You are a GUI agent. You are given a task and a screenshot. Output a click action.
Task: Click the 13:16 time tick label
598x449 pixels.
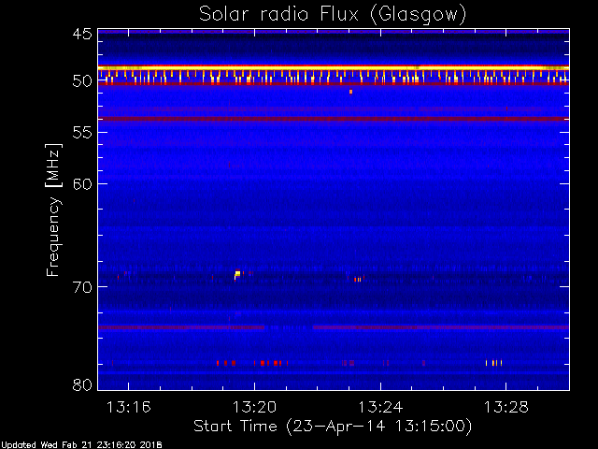point(129,407)
